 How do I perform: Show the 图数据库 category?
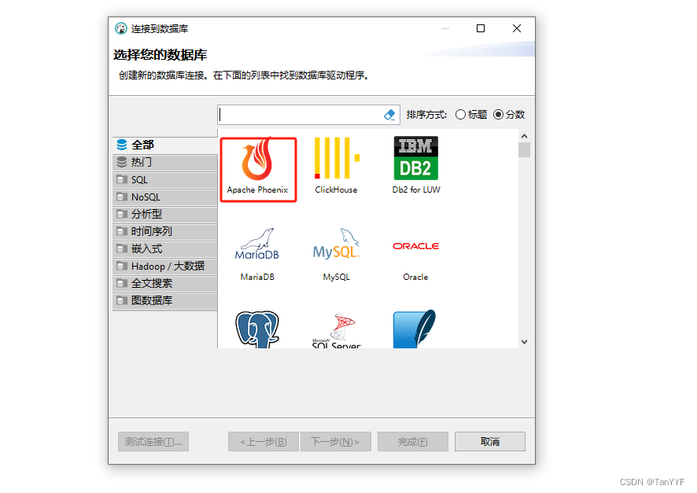tap(165, 301)
